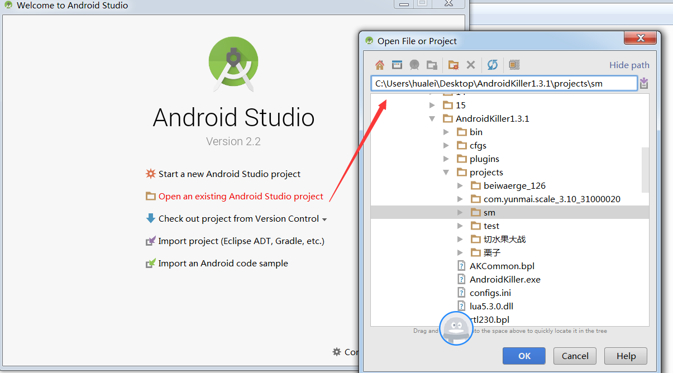Click the AKCommon.bpl file icon
Image resolution: width=673 pixels, height=373 pixels.
pos(461,266)
